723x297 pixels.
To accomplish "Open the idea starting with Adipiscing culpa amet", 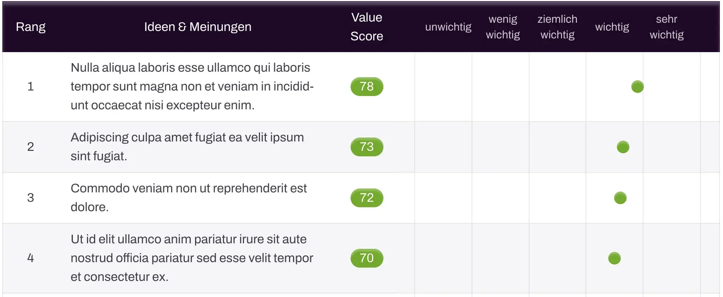I will click(x=187, y=147).
